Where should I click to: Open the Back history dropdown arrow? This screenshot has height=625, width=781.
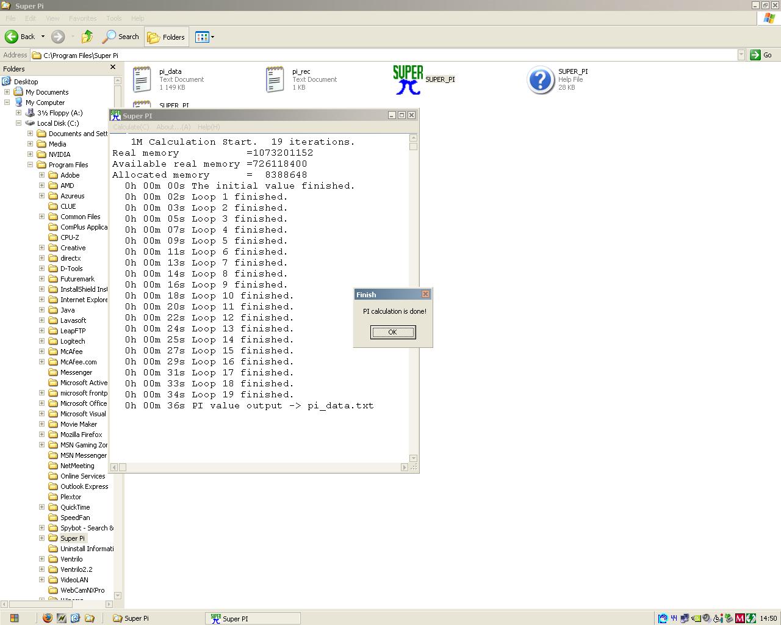(x=43, y=37)
